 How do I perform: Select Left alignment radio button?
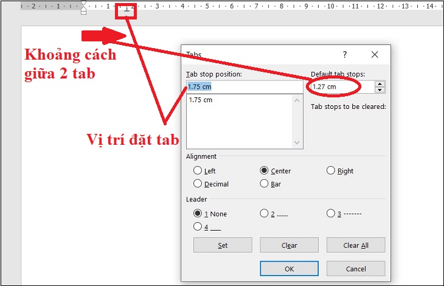[x=198, y=170]
